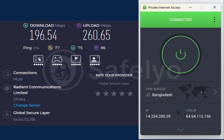Click the Connections label
224x140 pixels.
point(25,73)
